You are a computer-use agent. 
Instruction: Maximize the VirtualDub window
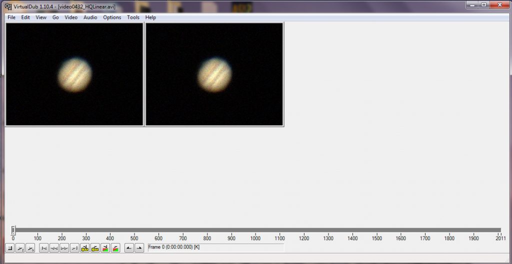[x=483, y=5]
